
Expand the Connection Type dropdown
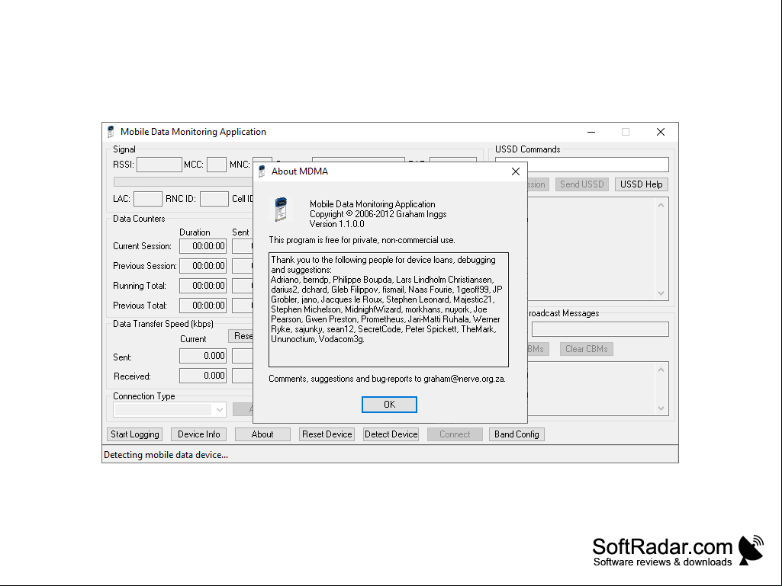[220, 410]
